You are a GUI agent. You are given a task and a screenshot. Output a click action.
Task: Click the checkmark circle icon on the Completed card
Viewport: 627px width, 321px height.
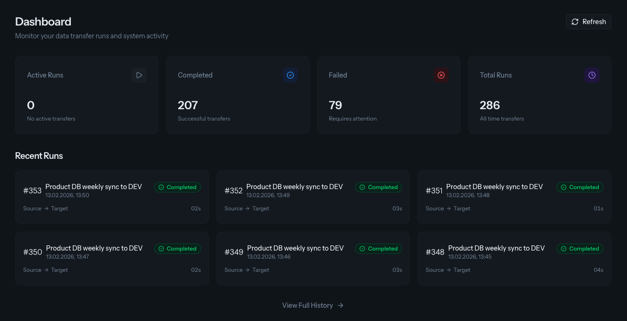point(290,75)
